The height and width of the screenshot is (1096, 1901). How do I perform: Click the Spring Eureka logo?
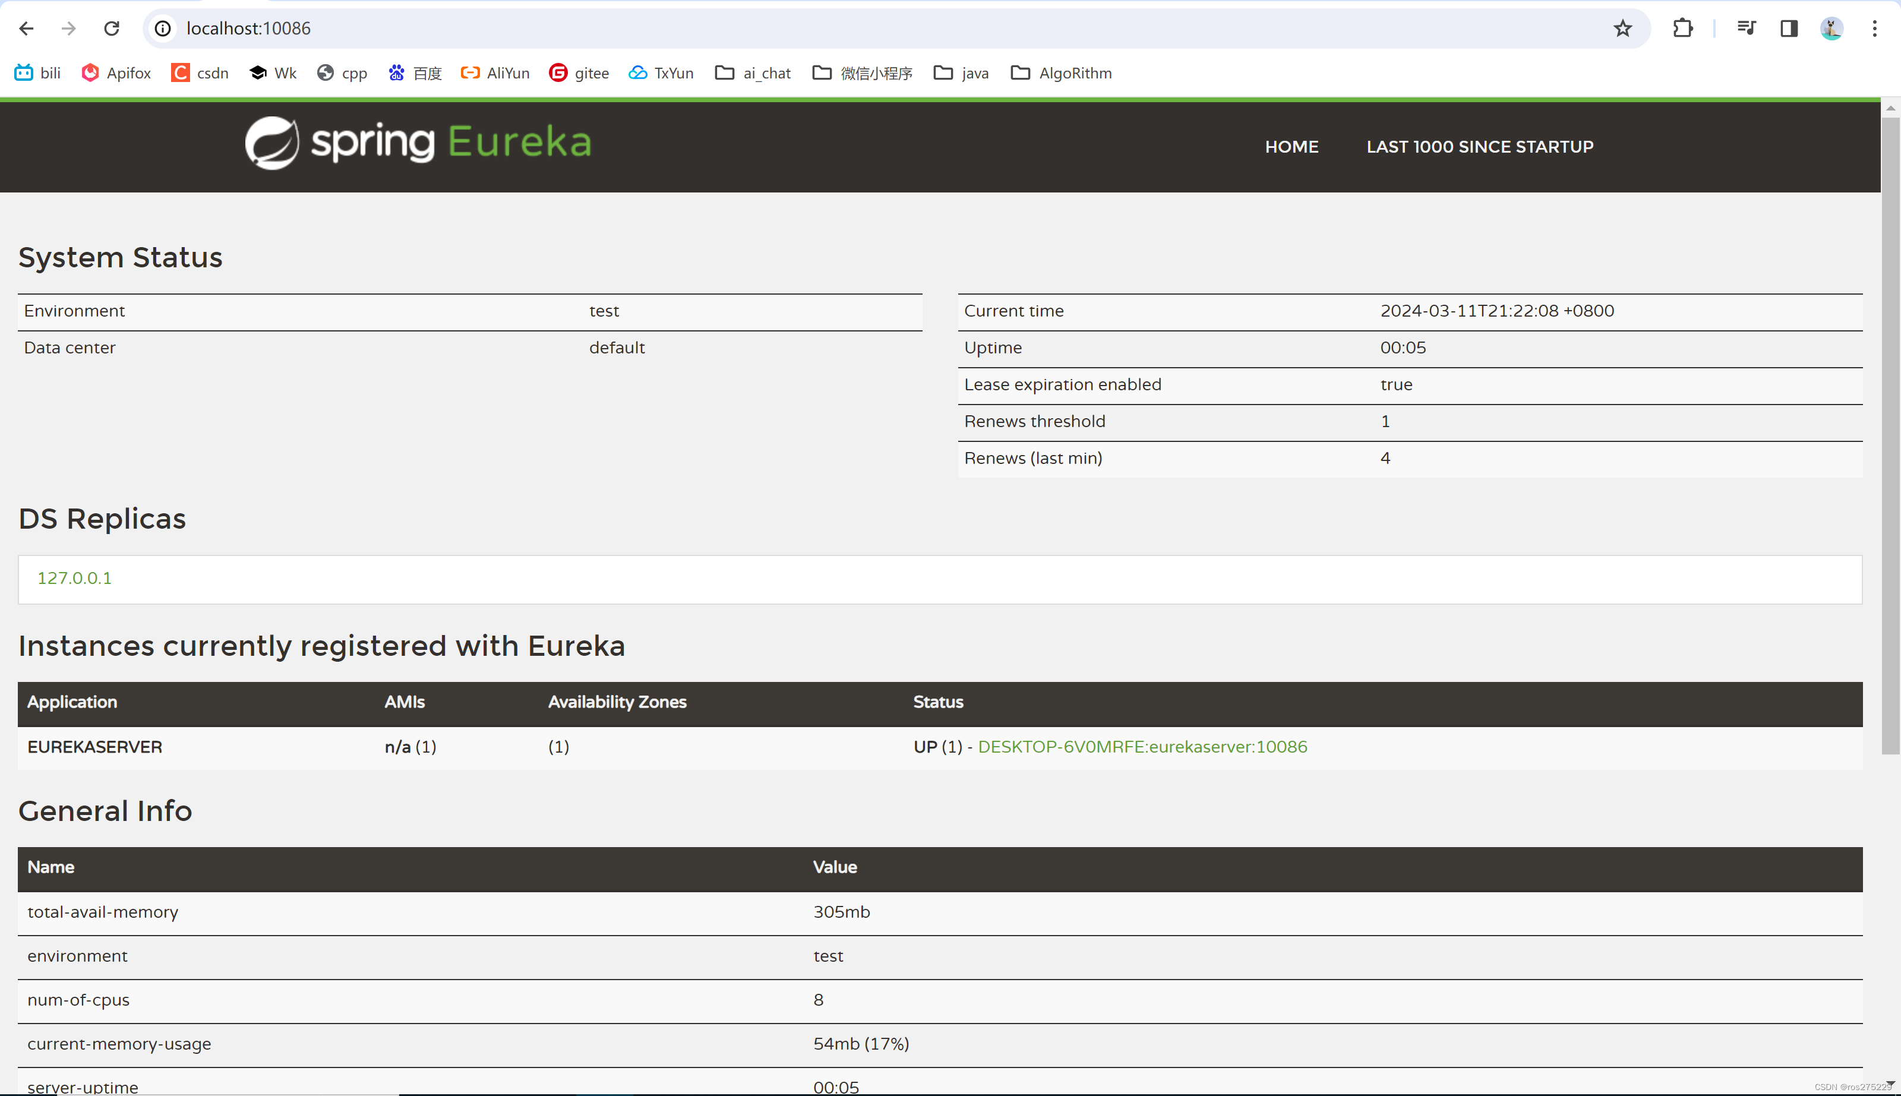pyautogui.click(x=418, y=143)
